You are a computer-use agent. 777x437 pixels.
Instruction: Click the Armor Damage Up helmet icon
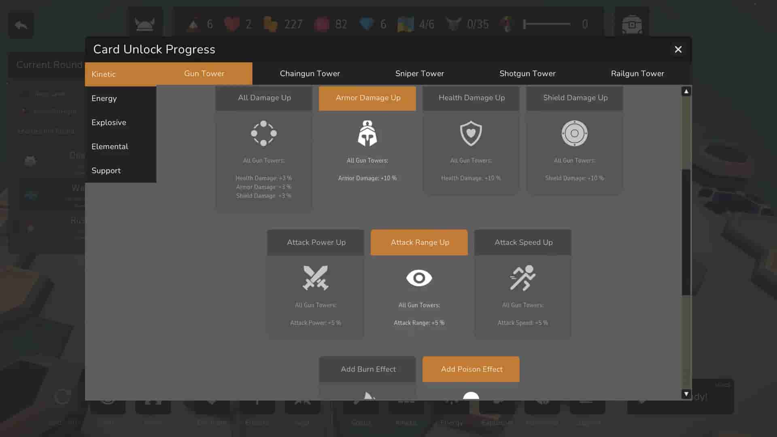(x=367, y=134)
